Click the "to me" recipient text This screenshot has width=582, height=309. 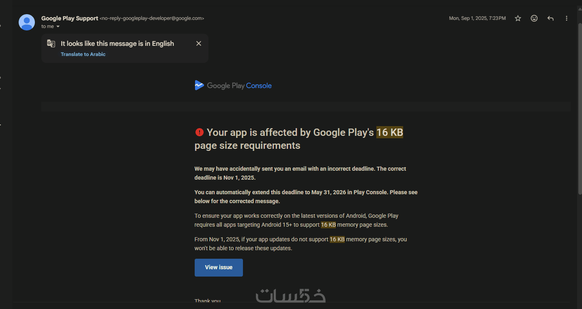pyautogui.click(x=47, y=27)
